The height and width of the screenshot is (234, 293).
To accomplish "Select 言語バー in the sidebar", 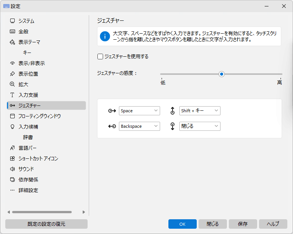I will [x=46, y=148].
